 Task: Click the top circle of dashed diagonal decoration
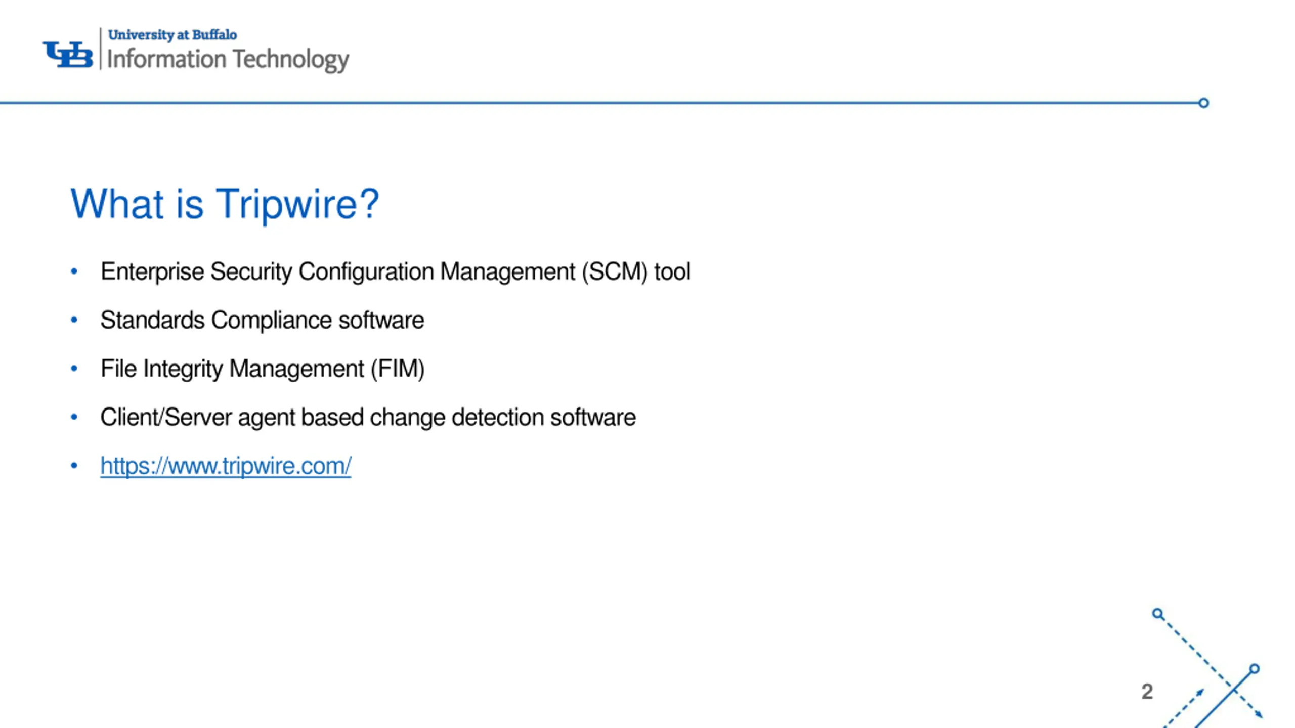[x=1157, y=614]
